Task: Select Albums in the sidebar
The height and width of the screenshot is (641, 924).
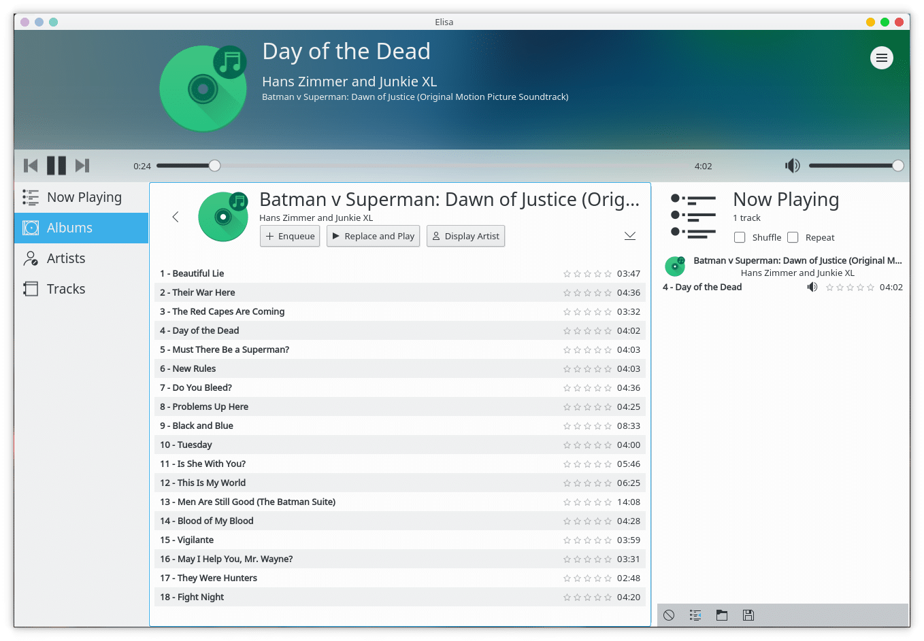Action: point(81,228)
